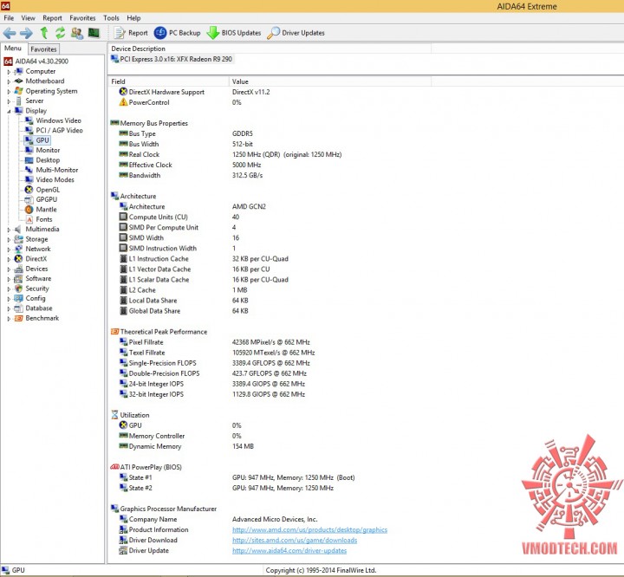Select the PCI Express 3.0 x16 XFX Radeon device
The height and width of the screenshot is (577, 624).
tap(172, 59)
